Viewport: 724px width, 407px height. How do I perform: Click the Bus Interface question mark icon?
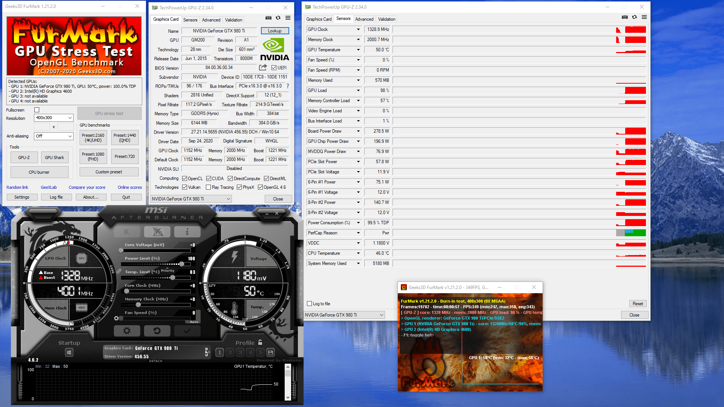pos(288,86)
